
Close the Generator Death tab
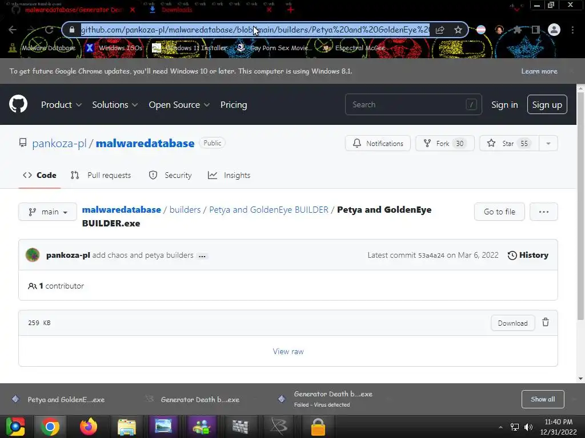pyautogui.click(x=133, y=10)
